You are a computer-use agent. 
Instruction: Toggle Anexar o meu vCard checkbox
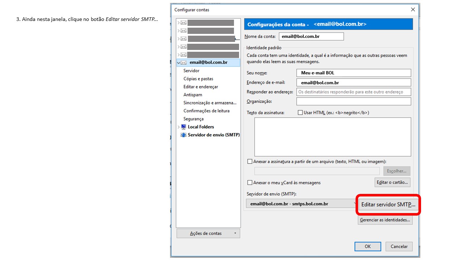pyautogui.click(x=250, y=182)
